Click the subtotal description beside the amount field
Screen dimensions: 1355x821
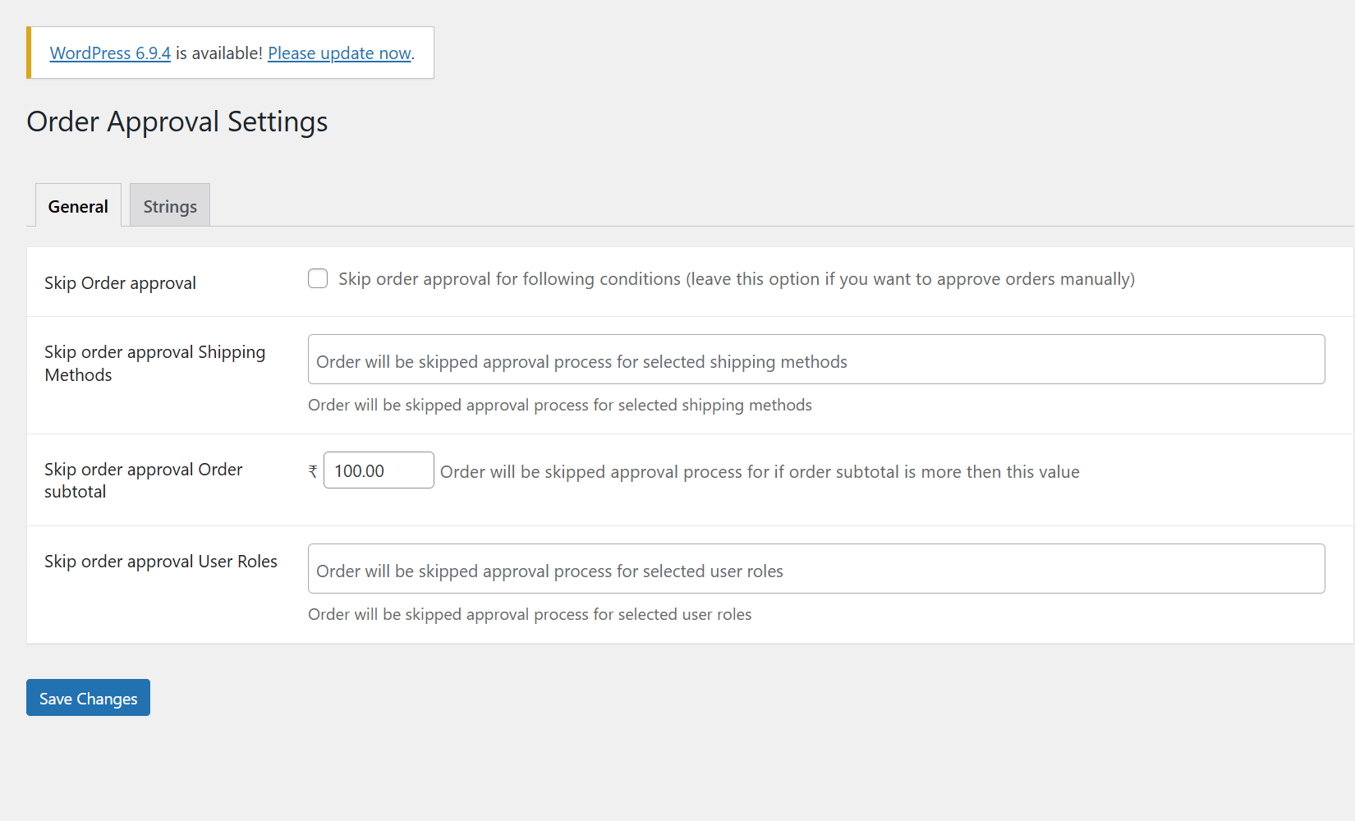(x=759, y=472)
